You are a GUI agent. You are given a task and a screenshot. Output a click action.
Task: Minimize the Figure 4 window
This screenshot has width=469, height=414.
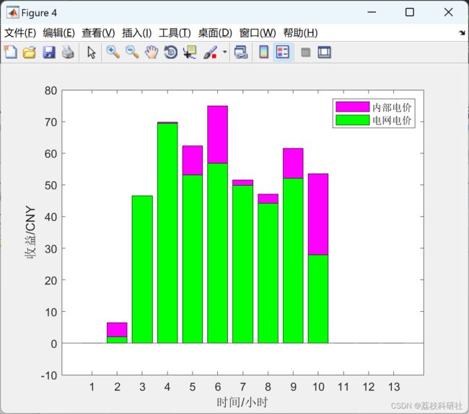click(372, 12)
